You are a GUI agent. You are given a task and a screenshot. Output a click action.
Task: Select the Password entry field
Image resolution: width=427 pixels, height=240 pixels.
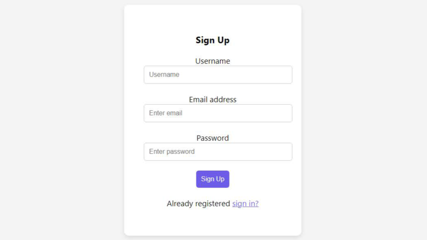218,152
